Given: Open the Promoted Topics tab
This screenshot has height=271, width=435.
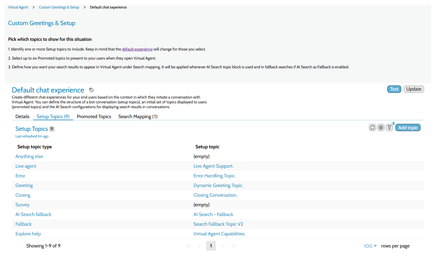Looking at the screenshot, I should [x=94, y=116].
